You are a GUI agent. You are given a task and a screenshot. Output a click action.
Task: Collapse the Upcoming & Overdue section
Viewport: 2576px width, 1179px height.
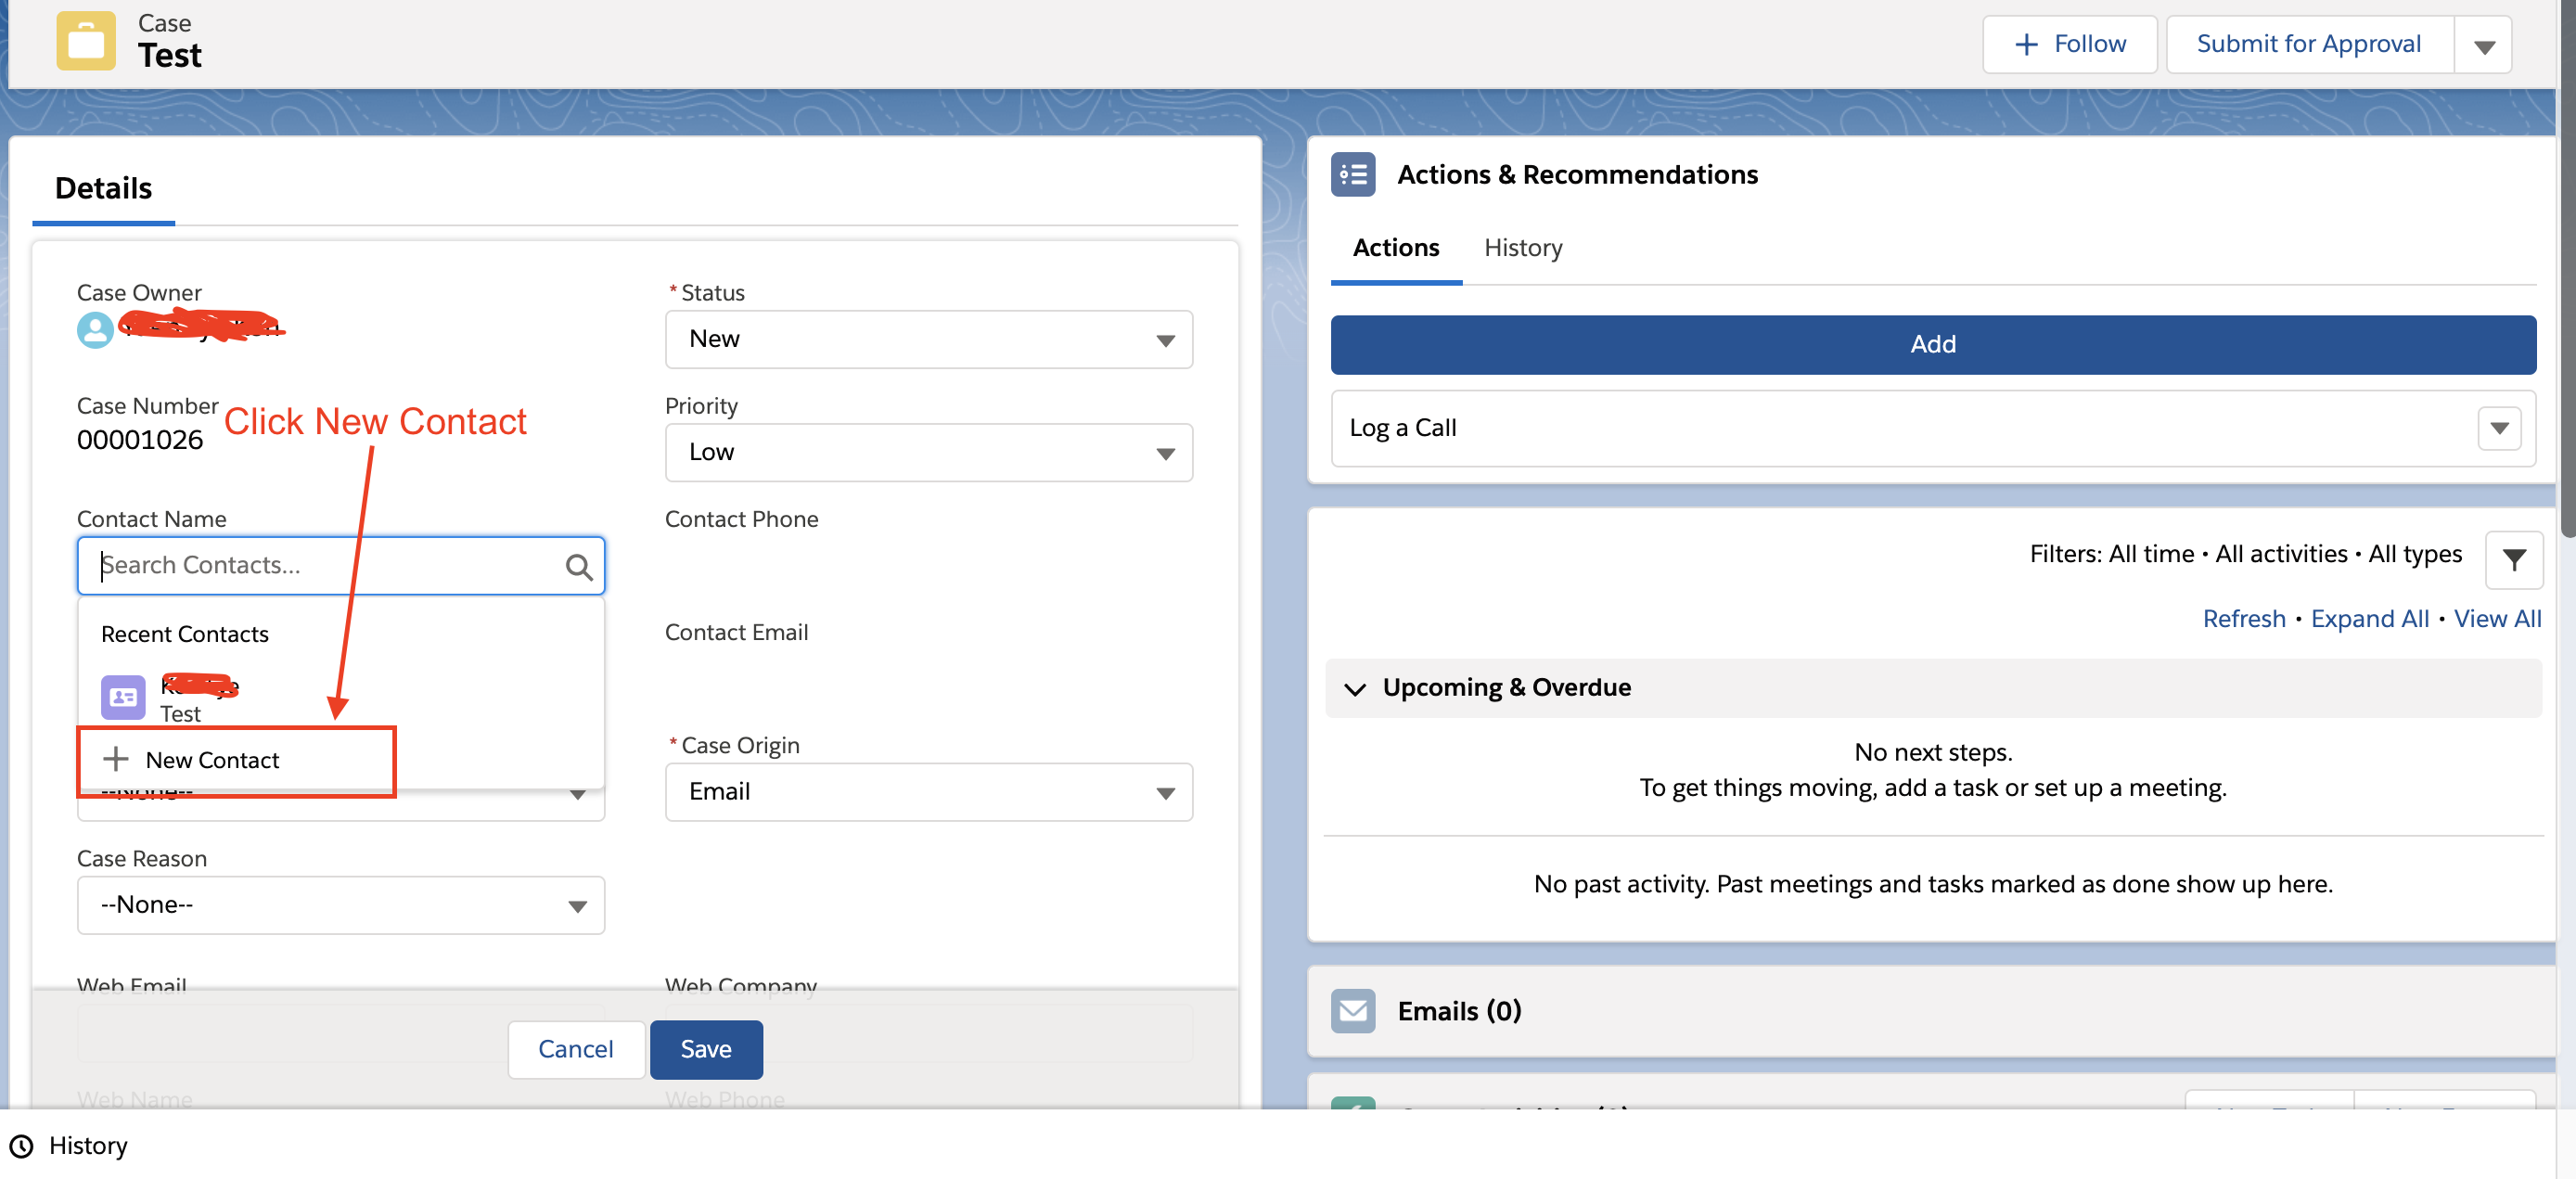(1354, 688)
